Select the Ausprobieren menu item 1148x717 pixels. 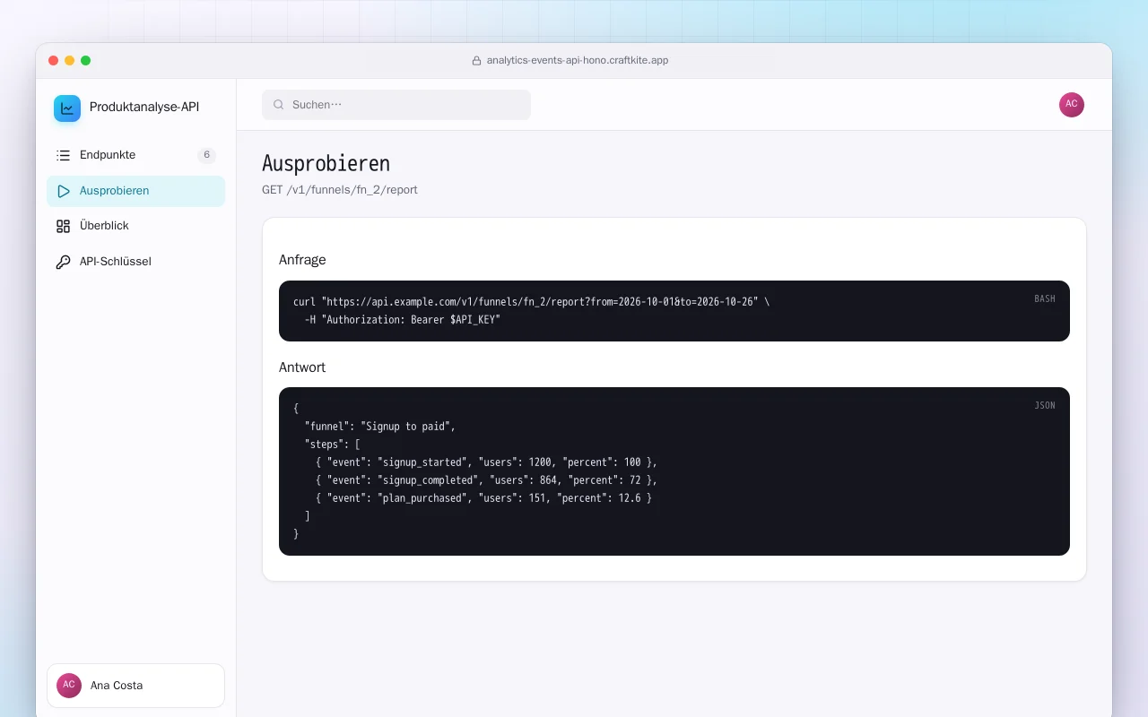point(135,191)
